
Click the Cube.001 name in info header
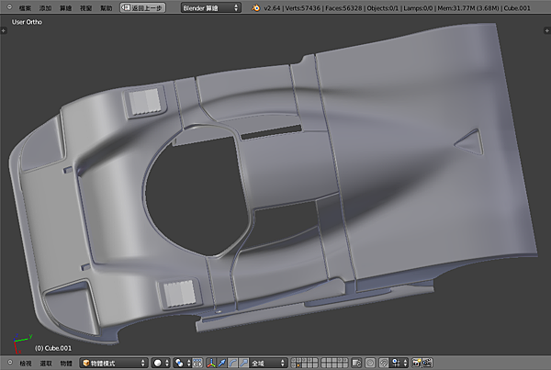pyautogui.click(x=517, y=7)
